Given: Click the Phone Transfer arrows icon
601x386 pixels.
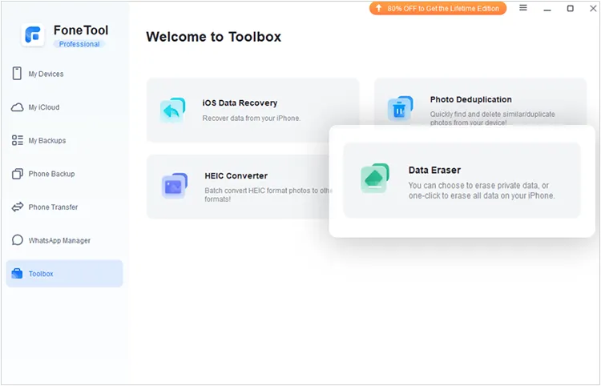Looking at the screenshot, I should pos(18,207).
